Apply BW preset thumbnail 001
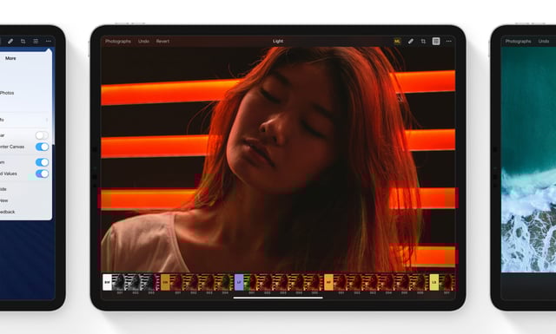 pos(120,282)
